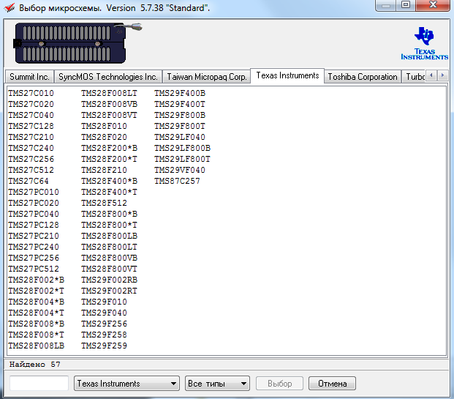This screenshot has width=454, height=399.
Task: Open the Texas Instruments manufacturer dropdown
Action: [x=126, y=384]
